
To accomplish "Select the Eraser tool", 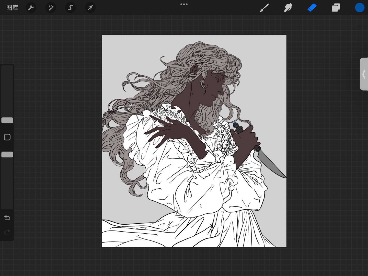I will click(x=312, y=8).
